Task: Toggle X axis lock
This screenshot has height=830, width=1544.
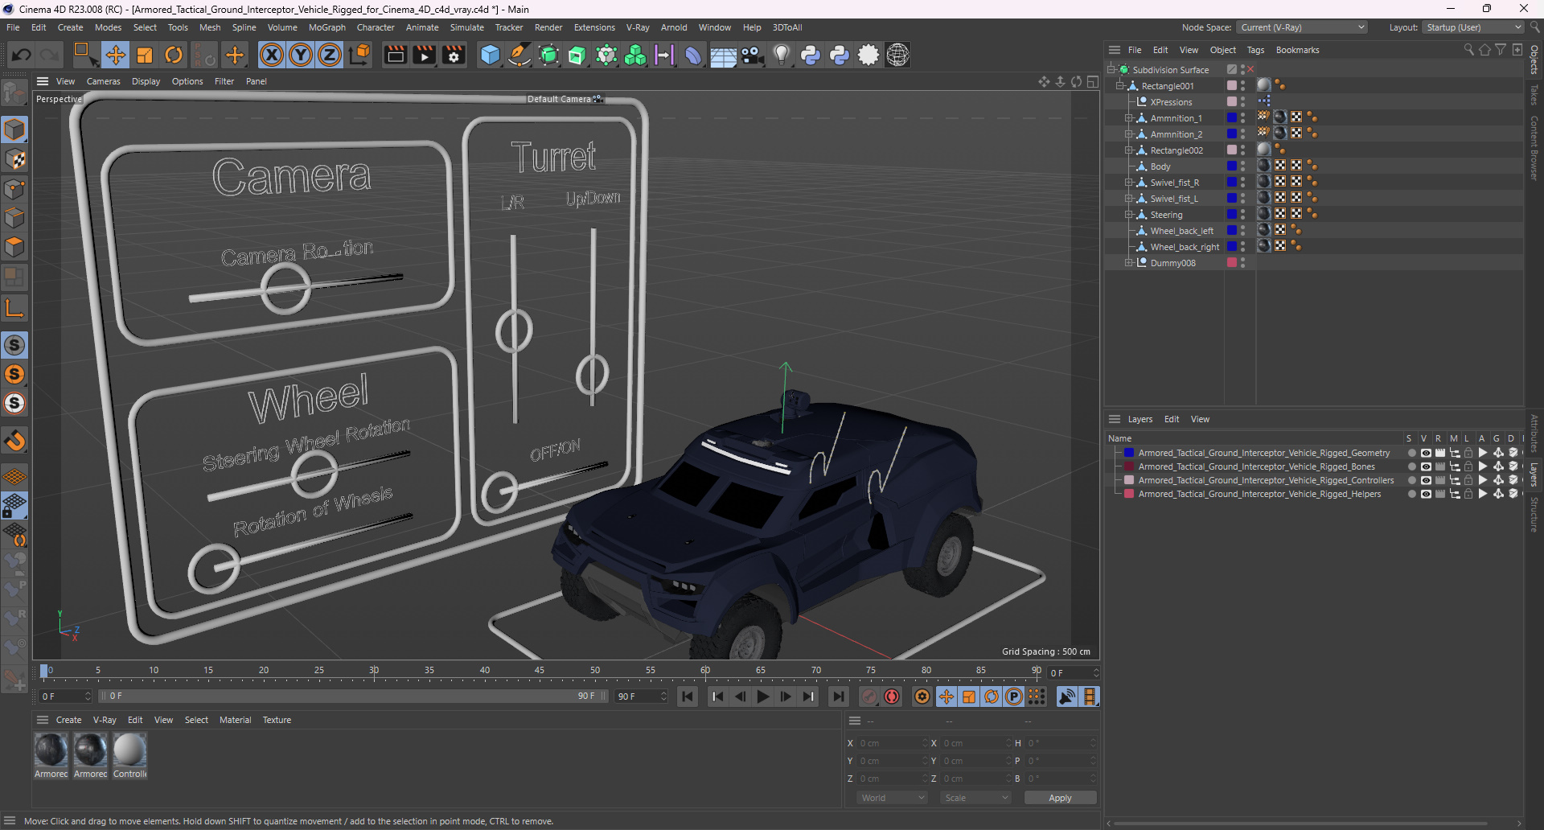Action: (272, 55)
